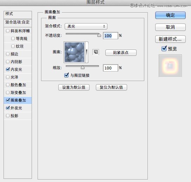Viewport: 191px width, 182px height.
Task: Enable the 斜面和浮雕 checkbox
Action: coord(8,31)
